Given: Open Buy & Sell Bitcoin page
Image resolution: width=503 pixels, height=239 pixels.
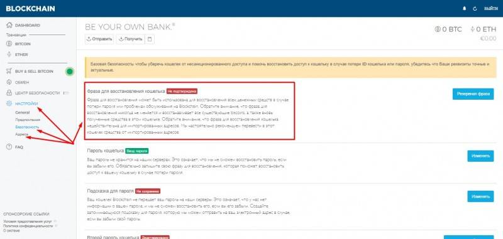Looking at the screenshot, I should point(30,72).
